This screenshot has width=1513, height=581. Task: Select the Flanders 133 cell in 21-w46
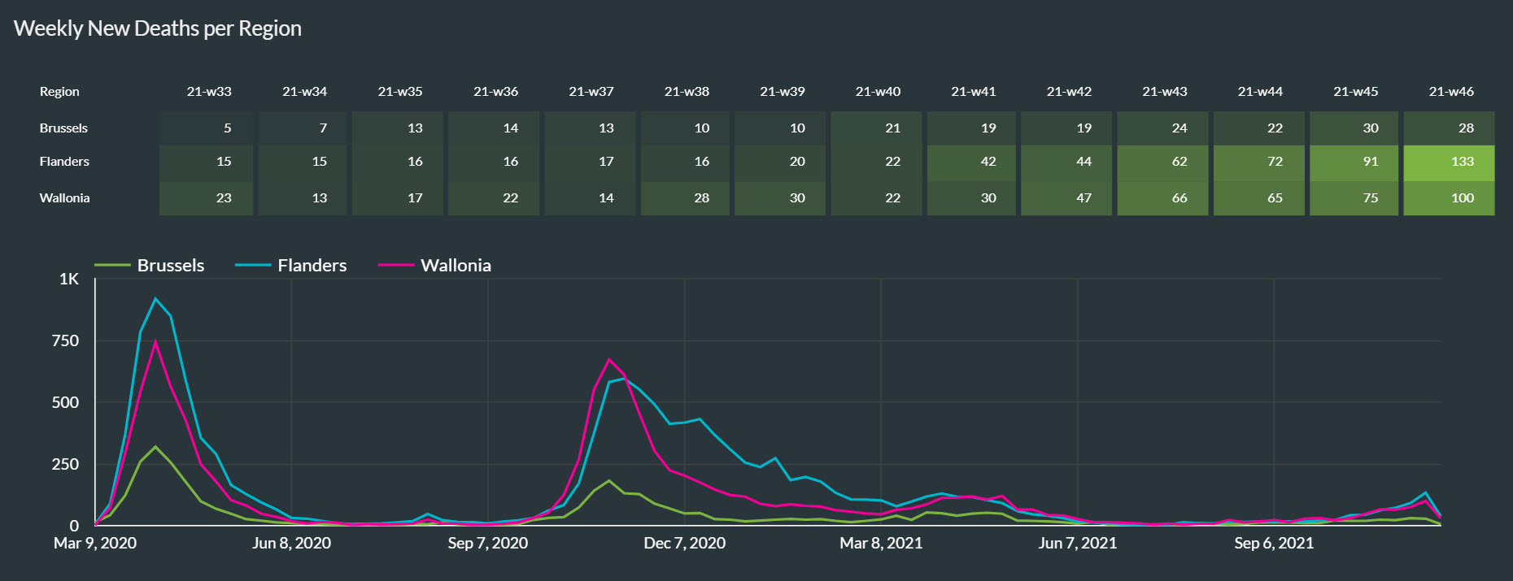click(x=1450, y=162)
